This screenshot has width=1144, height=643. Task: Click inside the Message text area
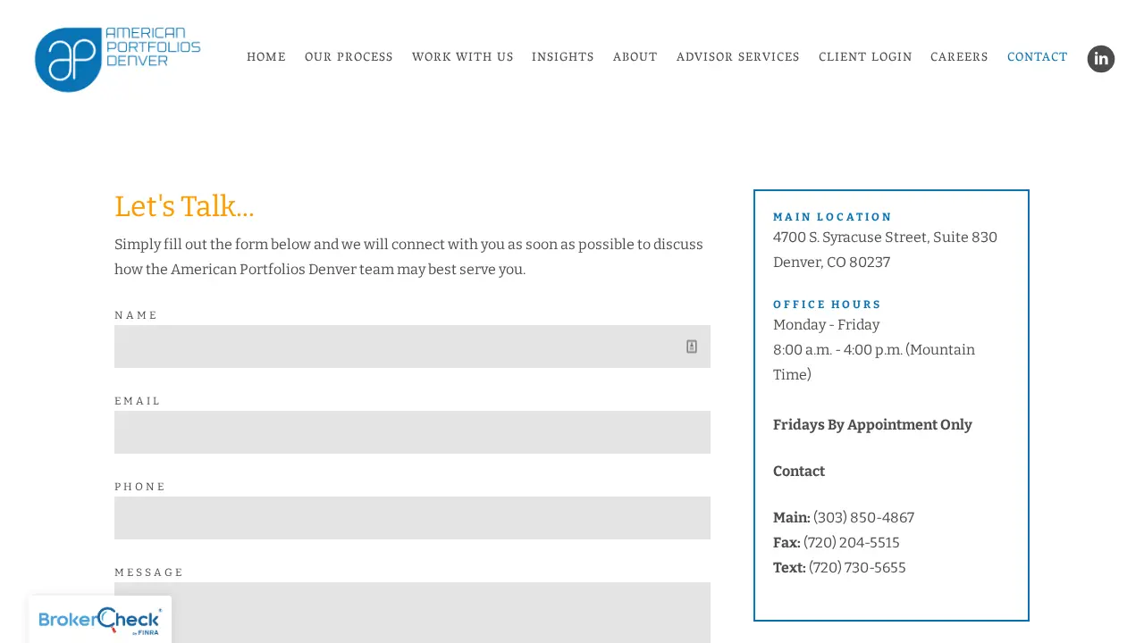click(412, 613)
